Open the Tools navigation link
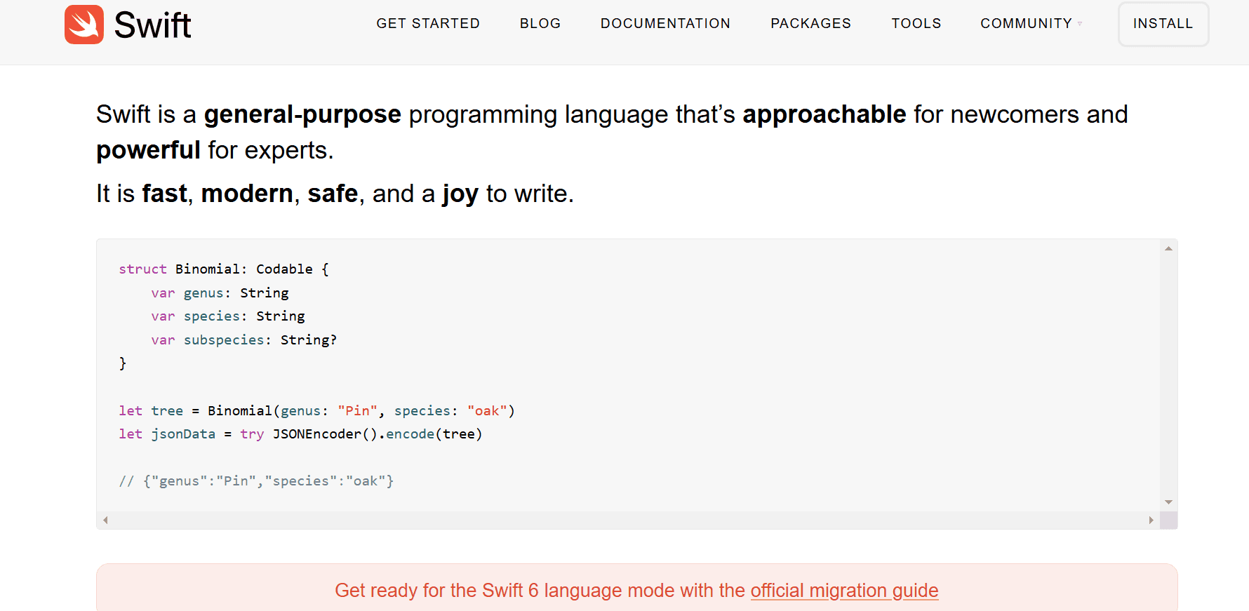Viewport: 1249px width, 611px height. point(916,23)
